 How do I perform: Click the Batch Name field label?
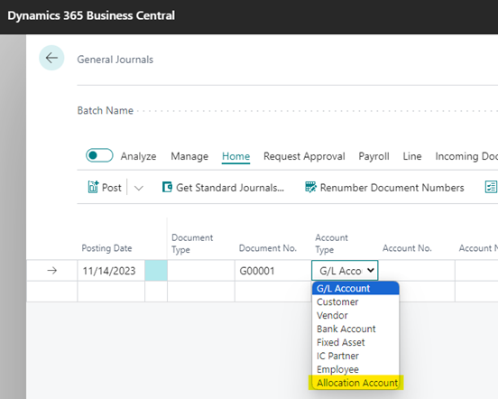point(106,110)
